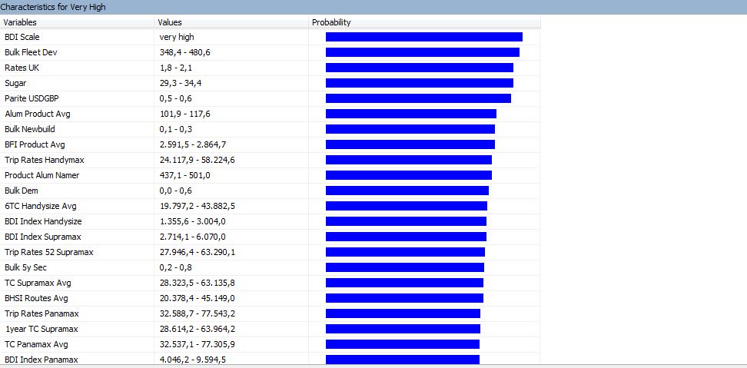The image size is (747, 368).
Task: Click value 28.614,2 - 63.964,2
Action: click(x=197, y=329)
